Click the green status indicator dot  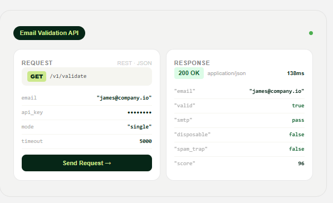(x=311, y=33)
